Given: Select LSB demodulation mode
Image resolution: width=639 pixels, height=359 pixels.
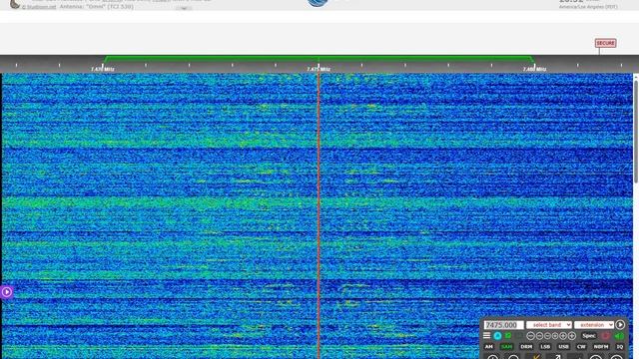Looking at the screenshot, I should [545, 347].
